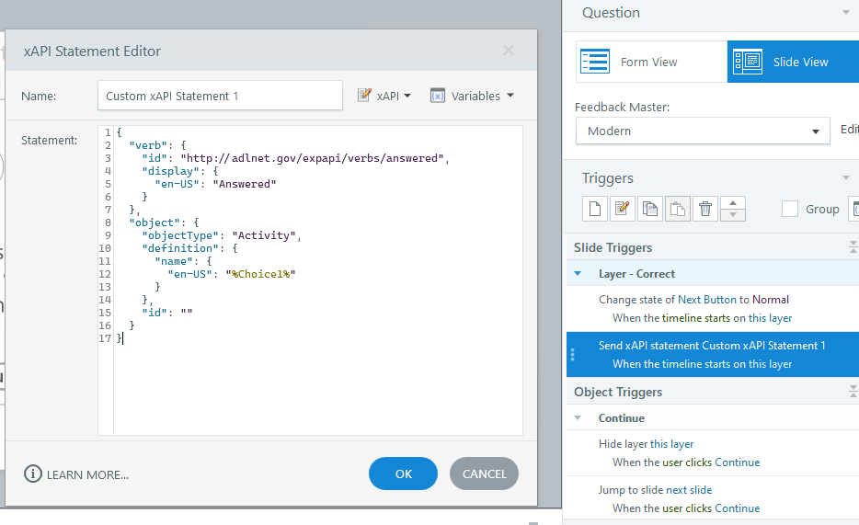This screenshot has height=525, width=859.
Task: Select the Send xAPI statement Custom xAPI Statement 1 trigger
Action: [713, 354]
